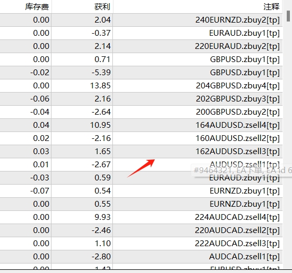
Task: Select swap fee value -0.07
Action: [40, 191]
